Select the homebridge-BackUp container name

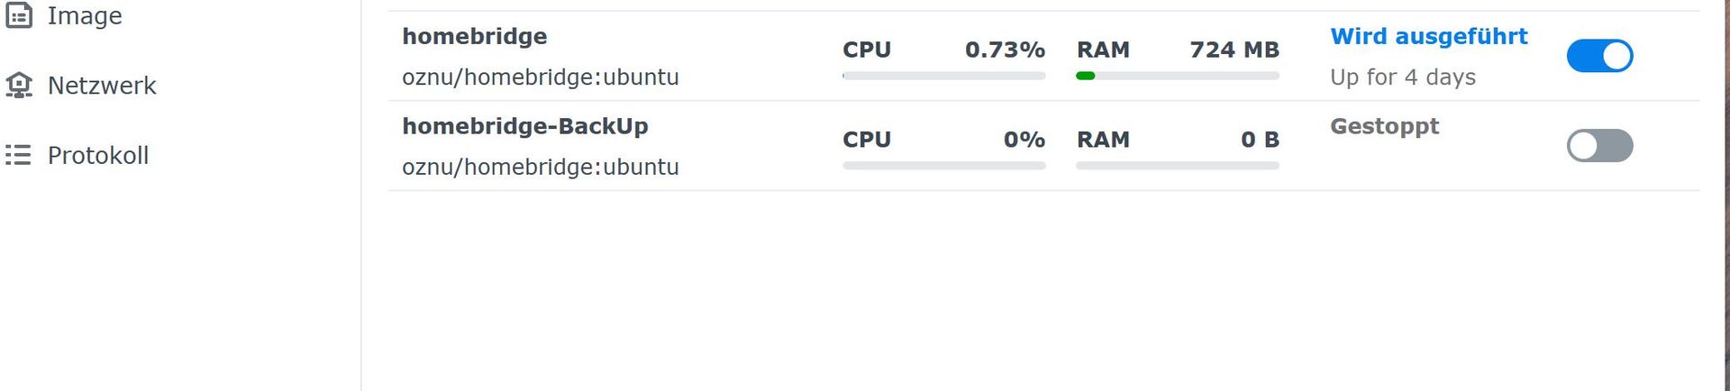click(x=525, y=126)
